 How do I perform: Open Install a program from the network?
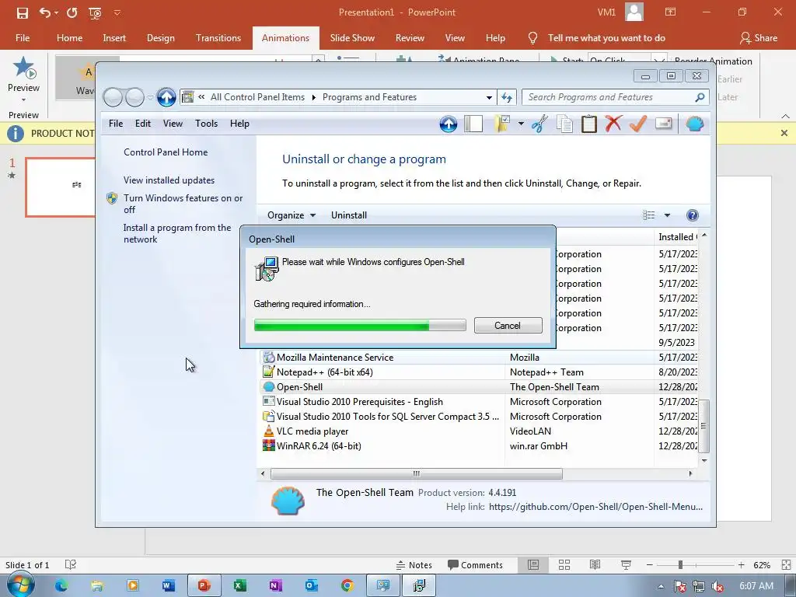[177, 233]
